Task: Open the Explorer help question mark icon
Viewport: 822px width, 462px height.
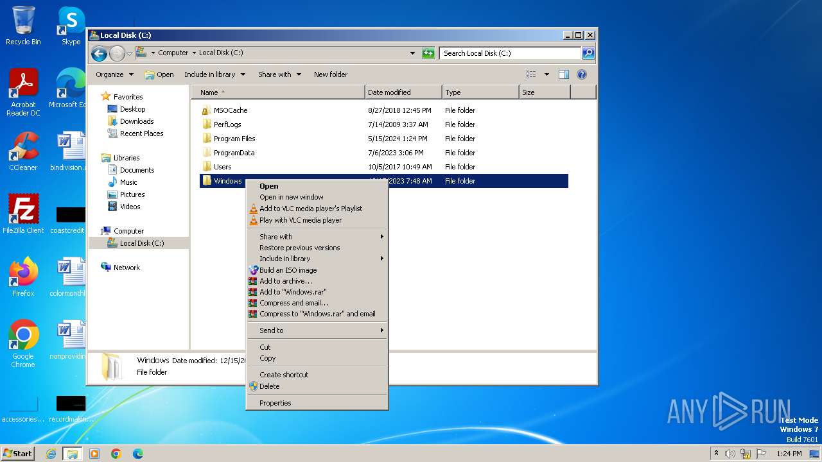Action: (582, 74)
